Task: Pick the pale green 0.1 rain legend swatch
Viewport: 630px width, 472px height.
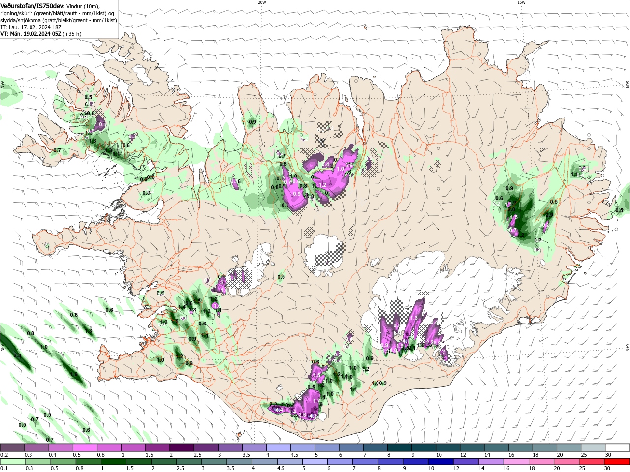Action: [x=12, y=462]
